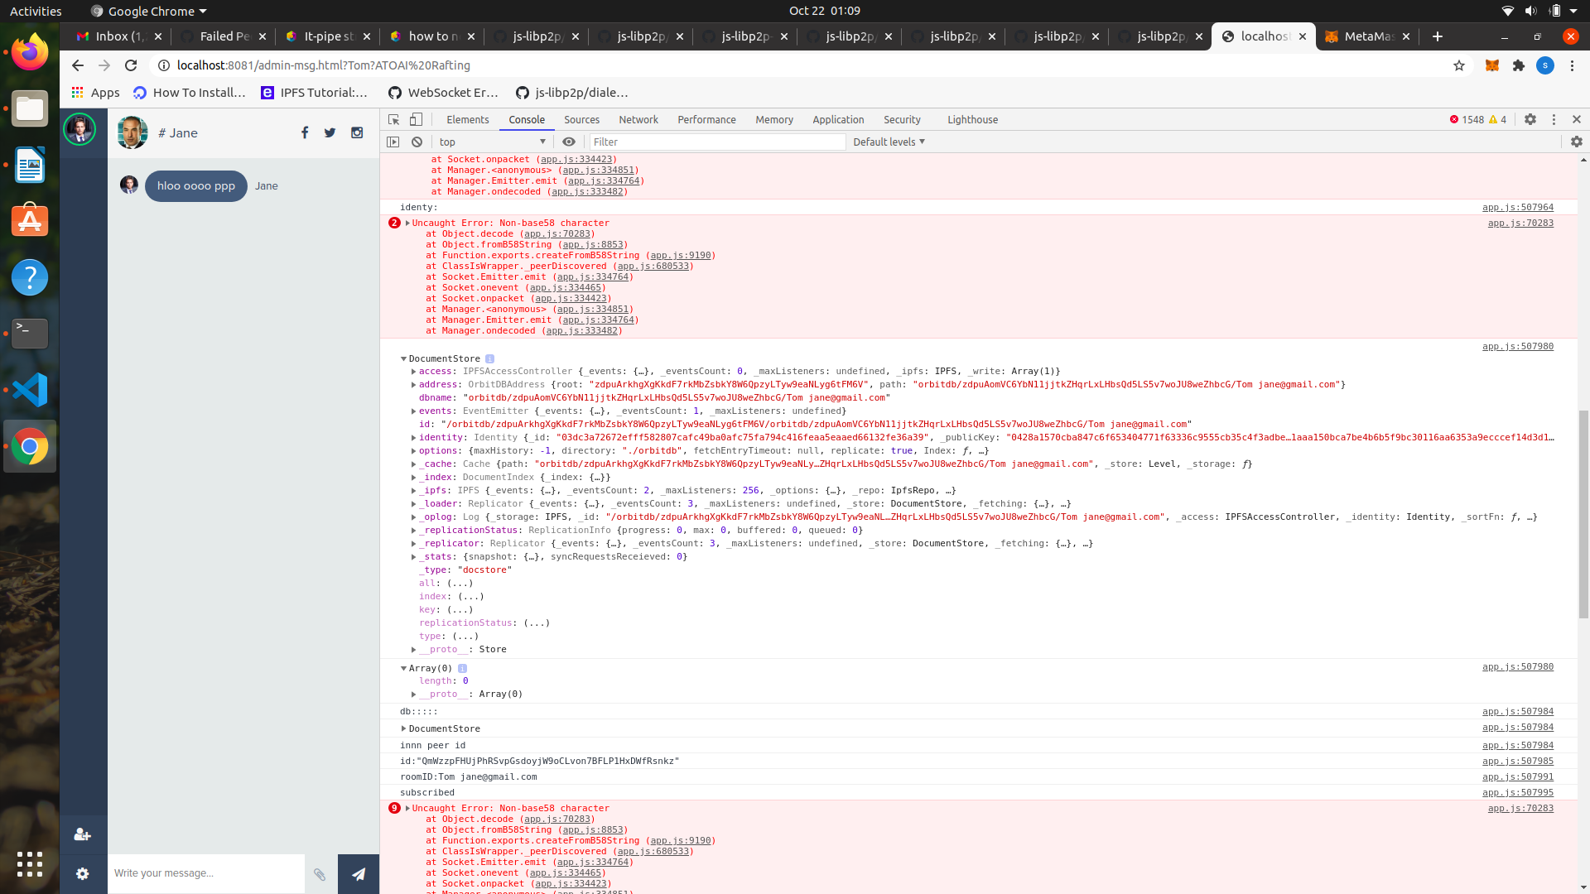The width and height of the screenshot is (1590, 894).
Task: Open the 'IPFS Tutorial' bookmark
Action: [314, 93]
